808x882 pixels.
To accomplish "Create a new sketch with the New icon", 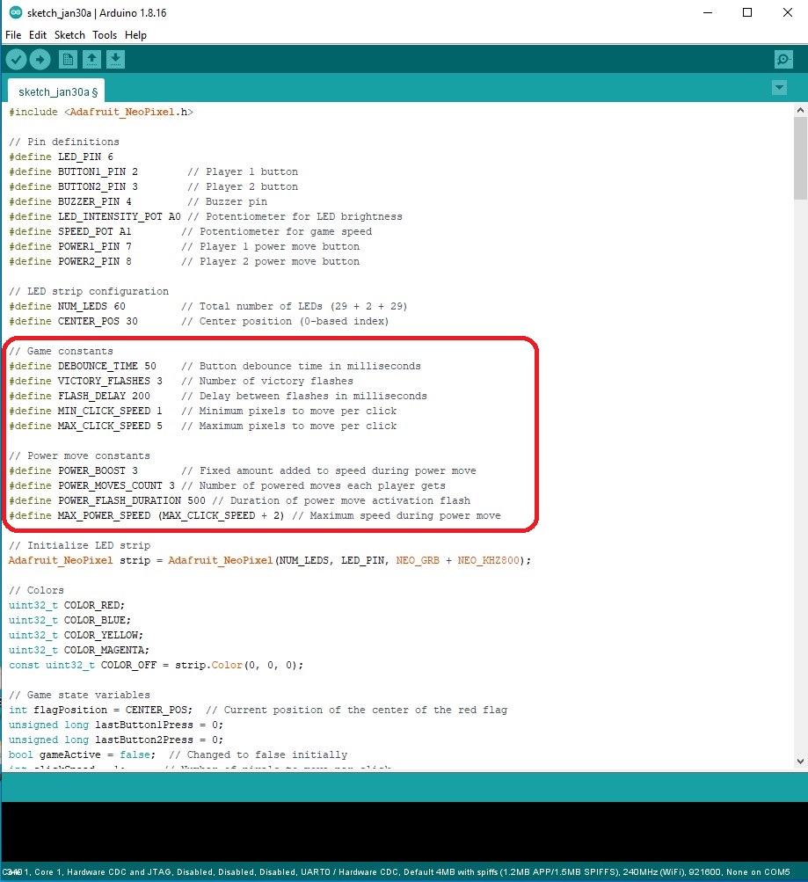I will tap(68, 59).
